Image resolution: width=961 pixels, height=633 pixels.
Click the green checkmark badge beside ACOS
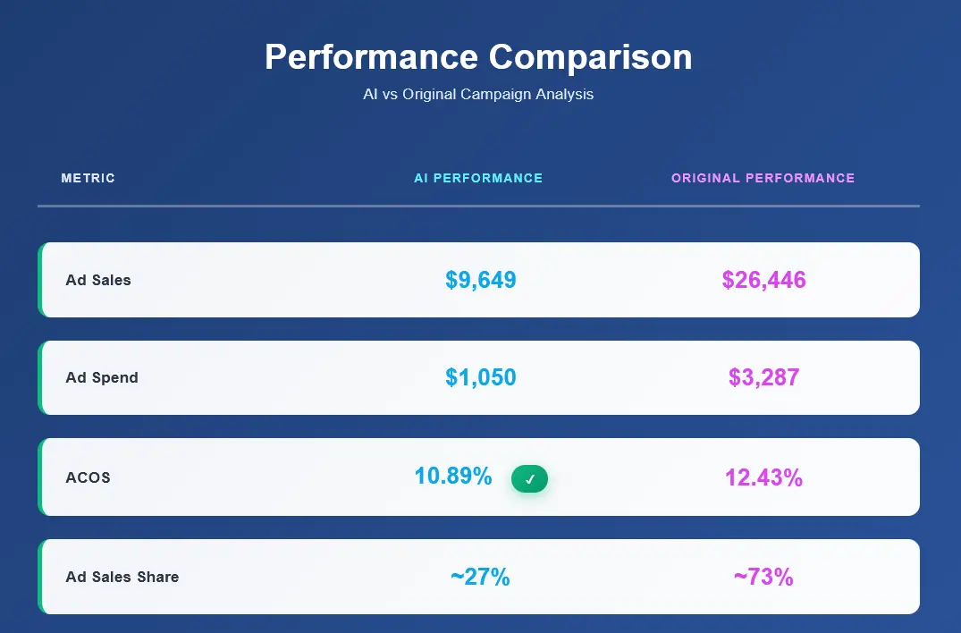[x=529, y=479]
